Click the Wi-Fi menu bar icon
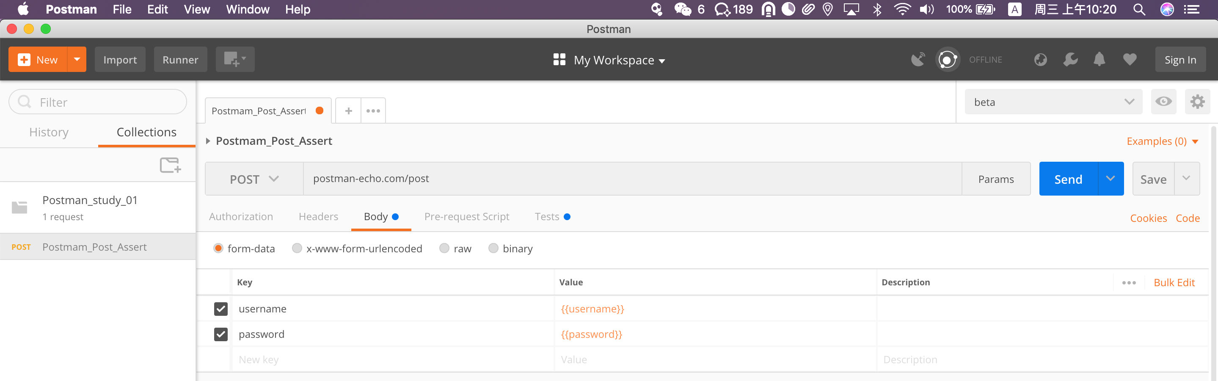 [x=902, y=9]
